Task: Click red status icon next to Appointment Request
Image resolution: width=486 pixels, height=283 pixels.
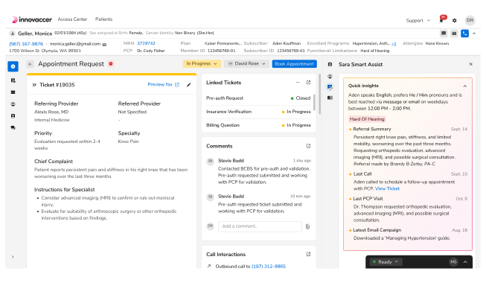Action: (111, 63)
